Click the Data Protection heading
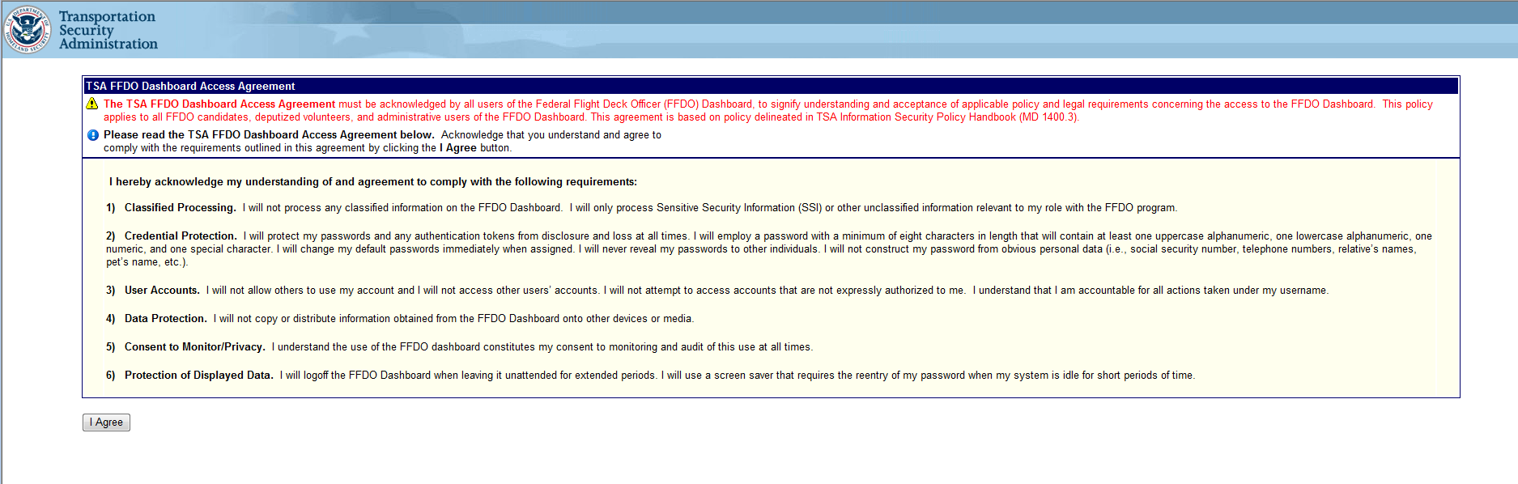1518x484 pixels. point(165,319)
